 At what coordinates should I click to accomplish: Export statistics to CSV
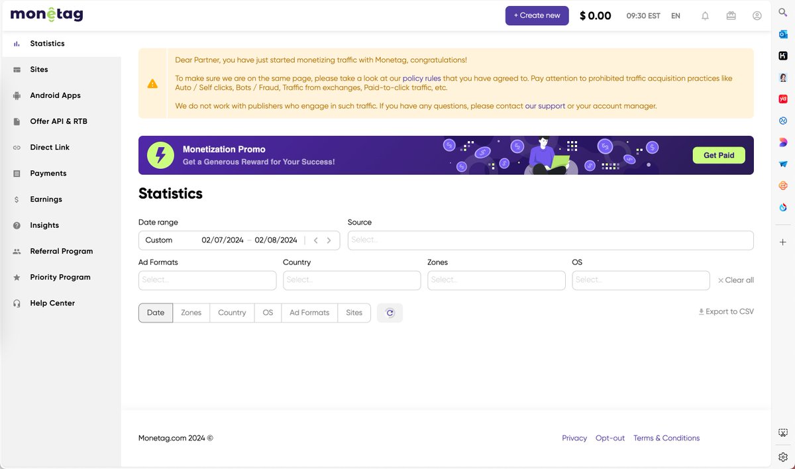coord(726,311)
